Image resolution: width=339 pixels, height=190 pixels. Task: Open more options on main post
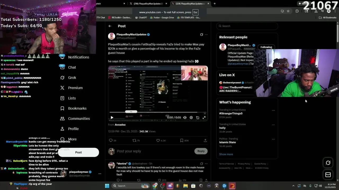206,35
